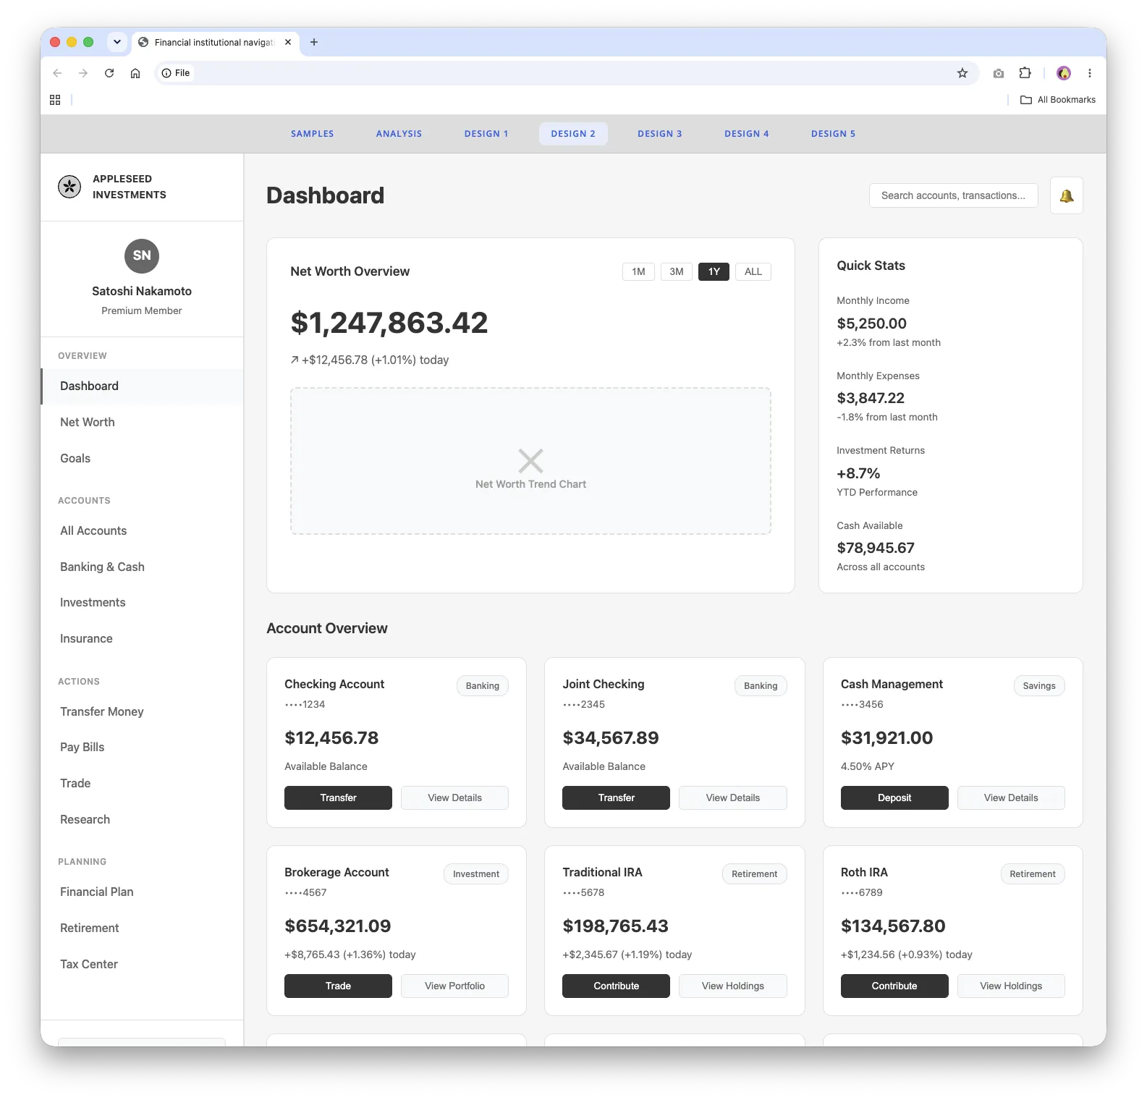Go to the browser home page
Screen dimensions: 1147x1100
point(135,73)
